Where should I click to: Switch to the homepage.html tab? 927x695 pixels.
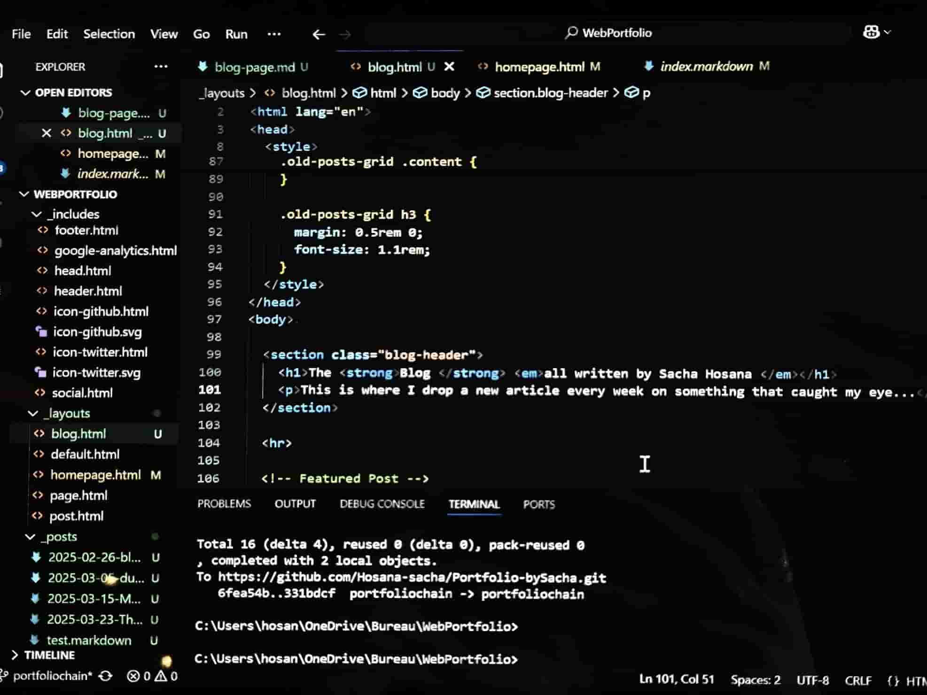click(539, 67)
